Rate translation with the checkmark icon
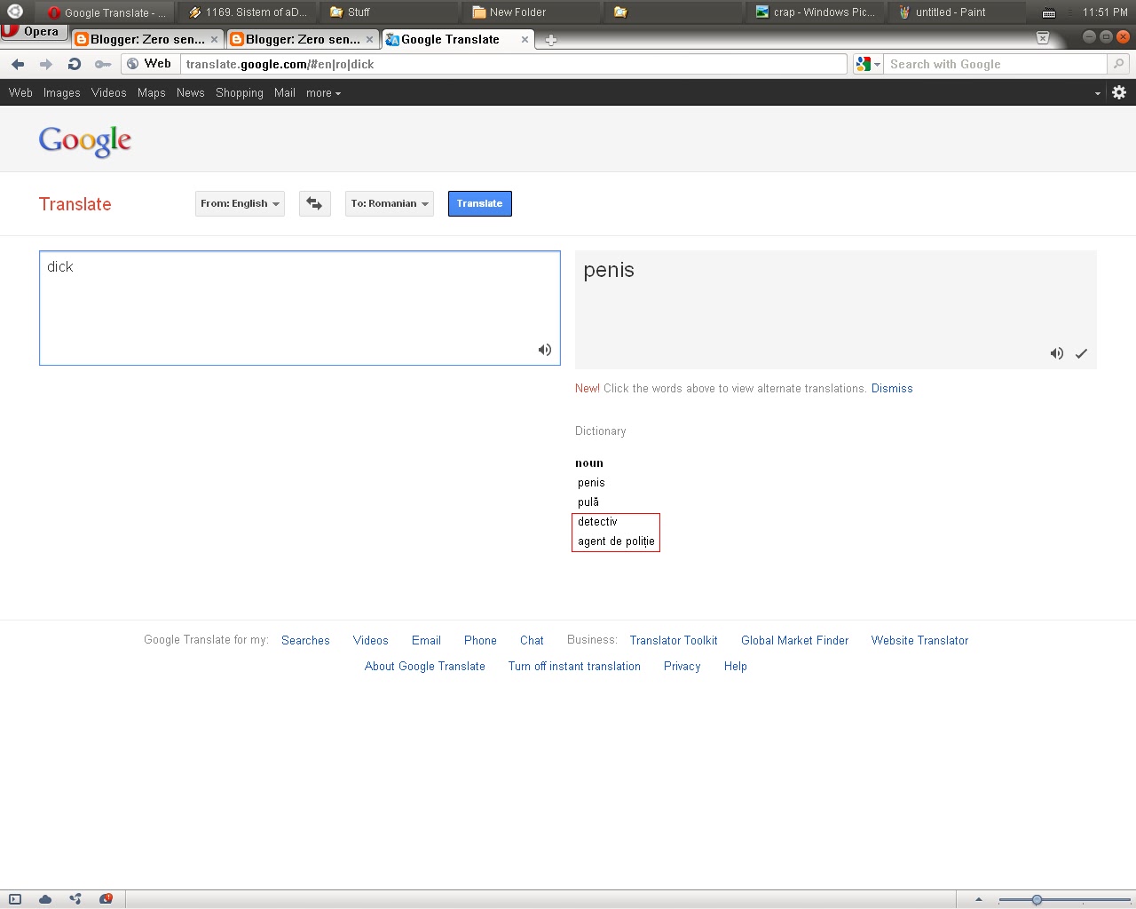This screenshot has height=909, width=1136. pos(1081,353)
